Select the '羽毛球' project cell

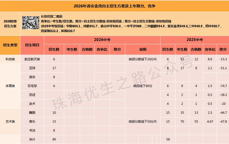tap(32, 86)
